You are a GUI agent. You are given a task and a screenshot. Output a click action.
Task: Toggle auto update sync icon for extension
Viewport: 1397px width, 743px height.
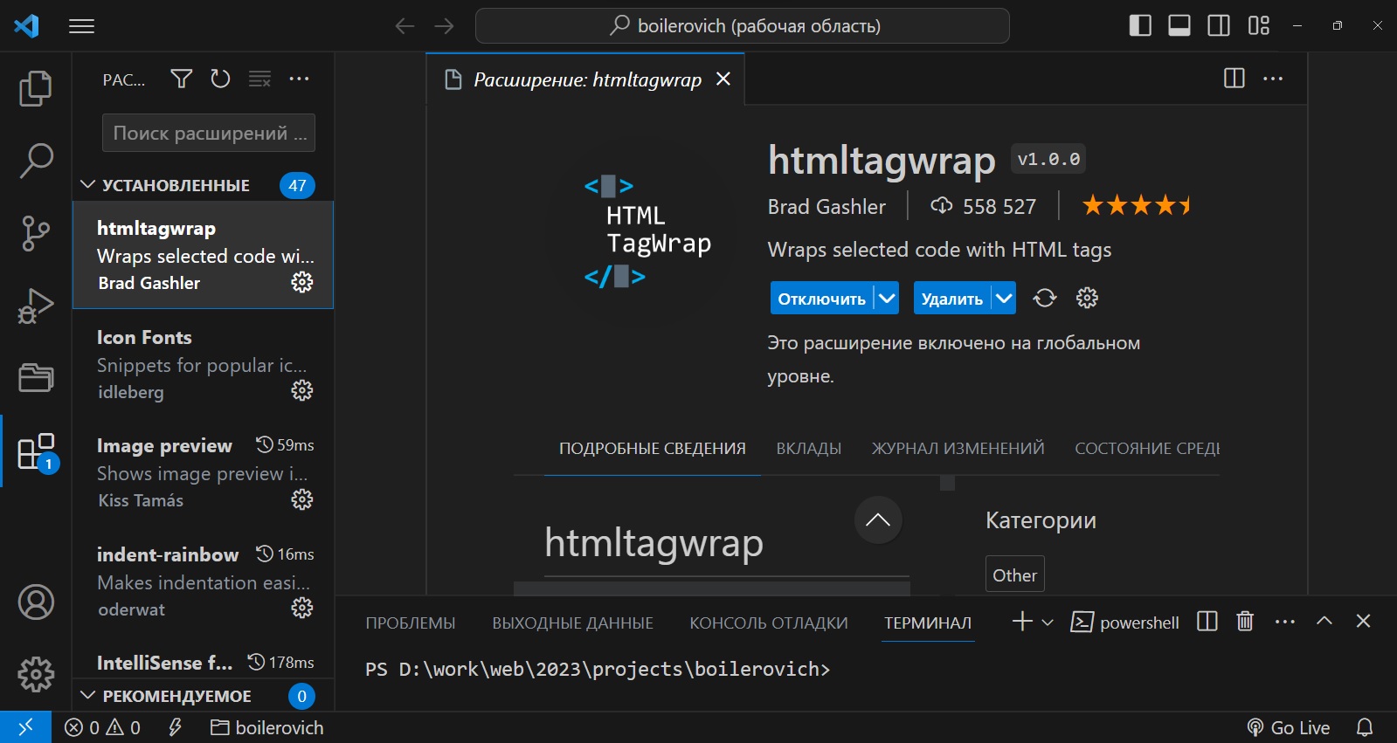1045,299
